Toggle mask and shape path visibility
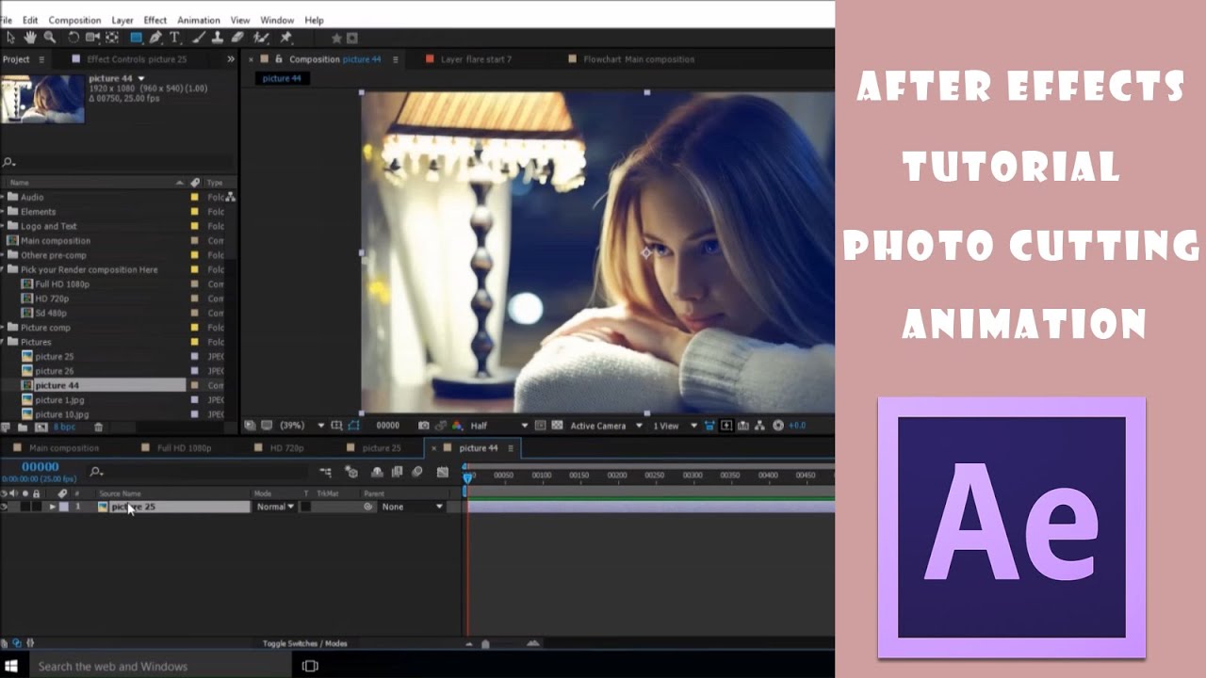1206x678 pixels. (353, 426)
